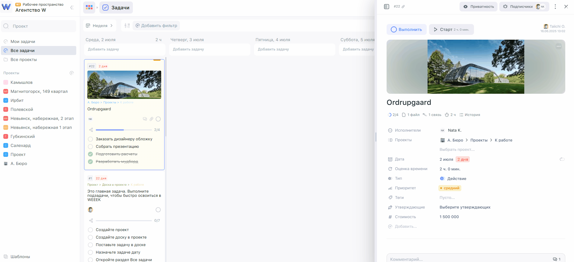The width and height of the screenshot is (574, 262).
Task: Click task #1 0/7 progress bar
Action: [124, 221]
